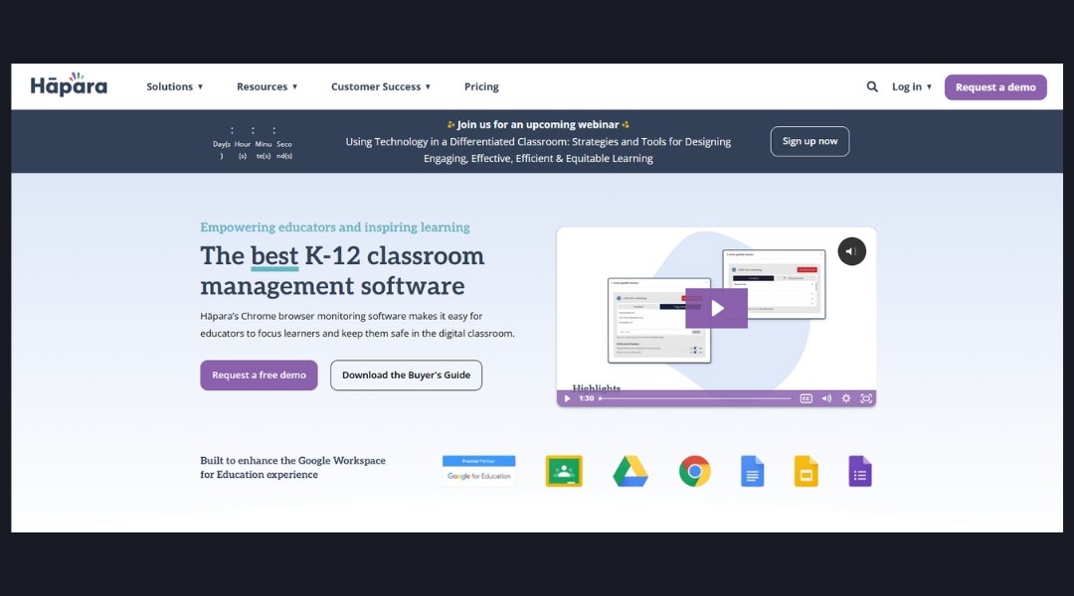
Task: Click the Hāpara logo
Action: (69, 84)
